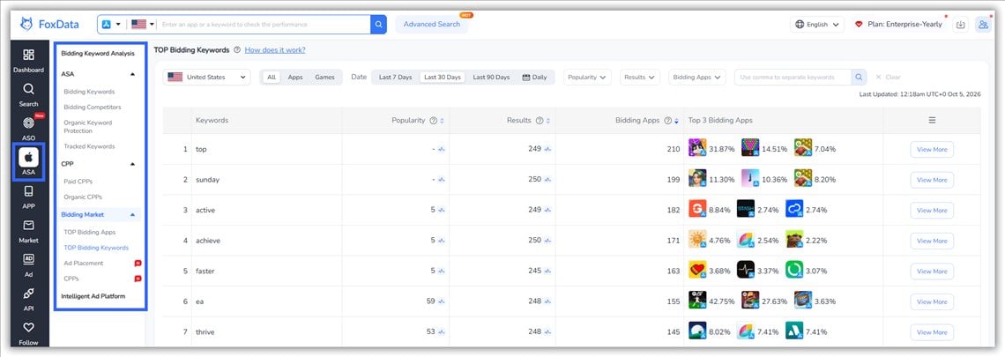This screenshot has width=1005, height=357.
Task: Open the Ad sidebar icon
Action: point(29,259)
